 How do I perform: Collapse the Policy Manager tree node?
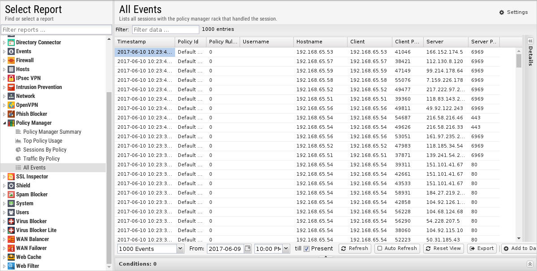click(x=4, y=123)
